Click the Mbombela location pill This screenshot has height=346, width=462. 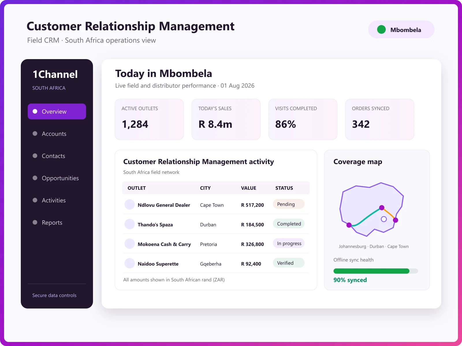[401, 29]
